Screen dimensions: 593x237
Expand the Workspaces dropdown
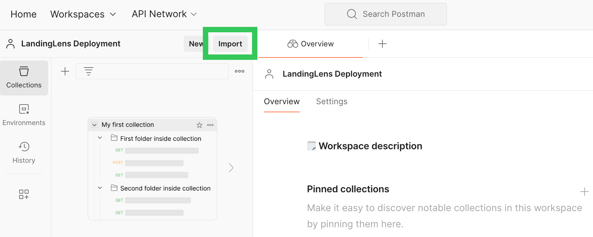pyautogui.click(x=83, y=14)
